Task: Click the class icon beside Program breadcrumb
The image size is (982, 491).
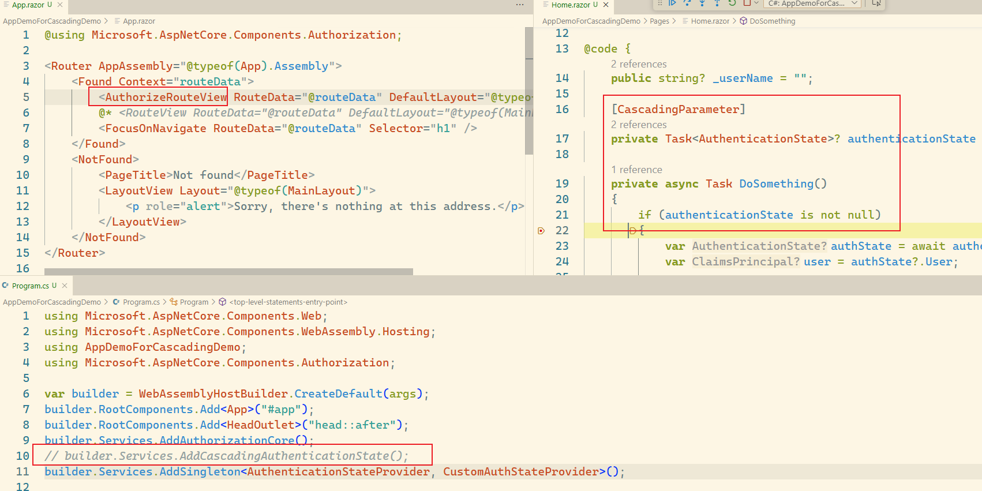Action: [174, 302]
